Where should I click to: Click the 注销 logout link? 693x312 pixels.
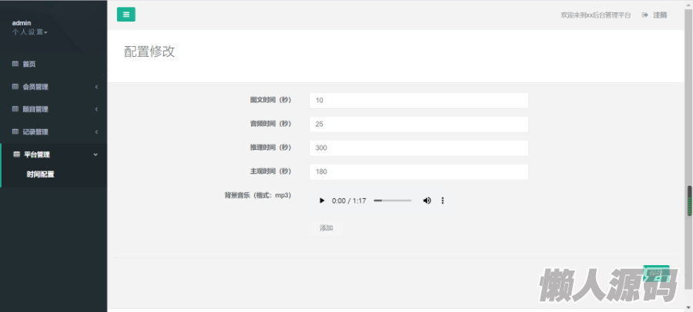660,15
